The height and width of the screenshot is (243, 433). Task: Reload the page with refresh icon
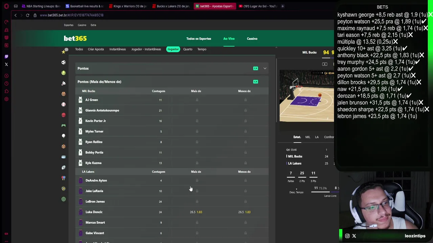point(27,15)
